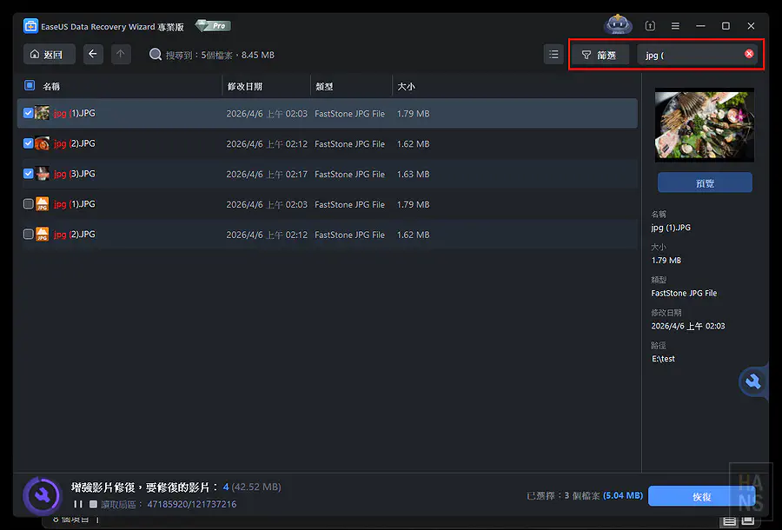Stop the scan with the stop icon

point(93,504)
